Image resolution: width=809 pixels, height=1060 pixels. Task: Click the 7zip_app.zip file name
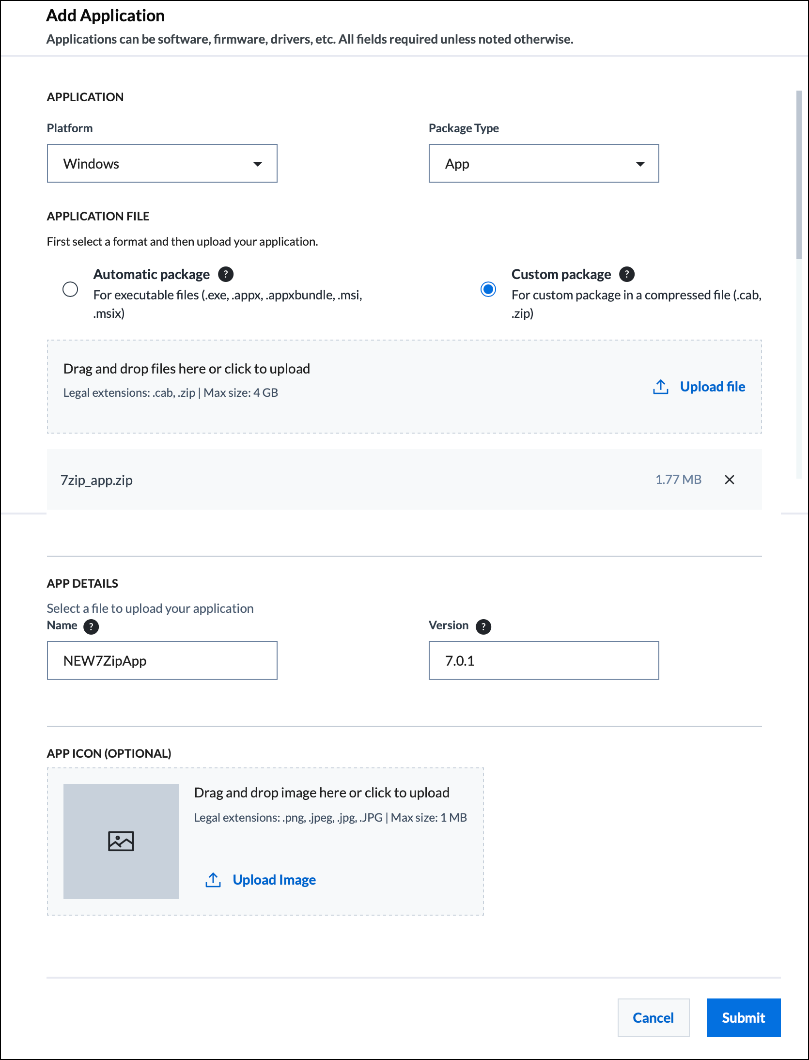coord(96,480)
